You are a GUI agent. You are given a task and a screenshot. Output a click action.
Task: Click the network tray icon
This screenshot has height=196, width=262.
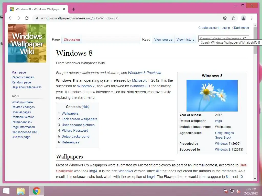232,191
